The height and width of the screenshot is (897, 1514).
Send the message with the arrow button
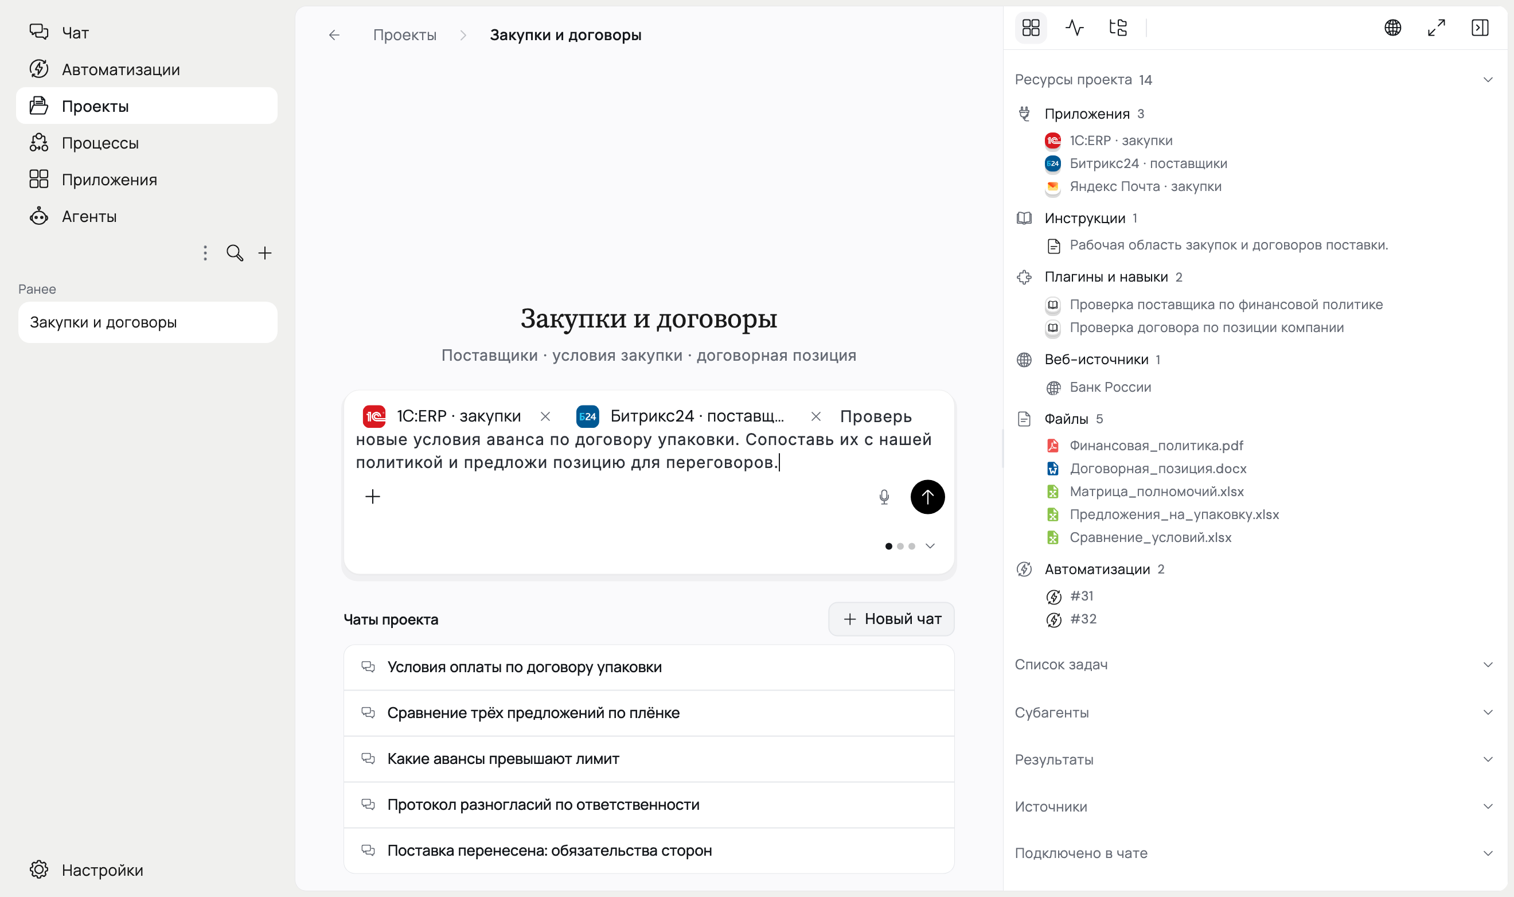(x=927, y=496)
